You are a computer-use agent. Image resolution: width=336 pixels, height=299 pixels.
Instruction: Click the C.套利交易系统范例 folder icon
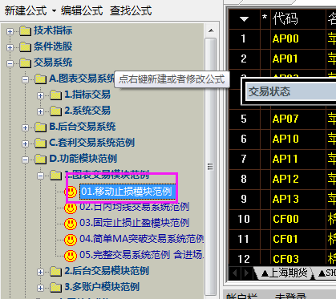pyautogui.click(x=41, y=143)
